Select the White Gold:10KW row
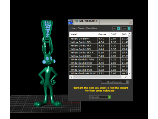 point(99,66)
